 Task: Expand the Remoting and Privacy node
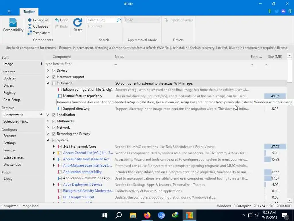click(48, 134)
